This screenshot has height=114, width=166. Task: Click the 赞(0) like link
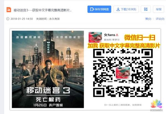pos(148,19)
